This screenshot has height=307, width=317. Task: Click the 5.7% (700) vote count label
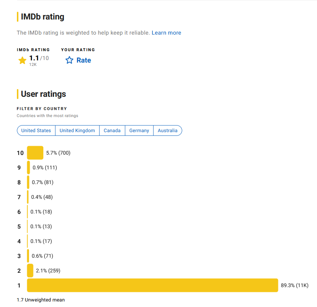58,153
